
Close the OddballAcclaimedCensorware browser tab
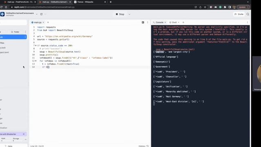(x=70, y=2)
